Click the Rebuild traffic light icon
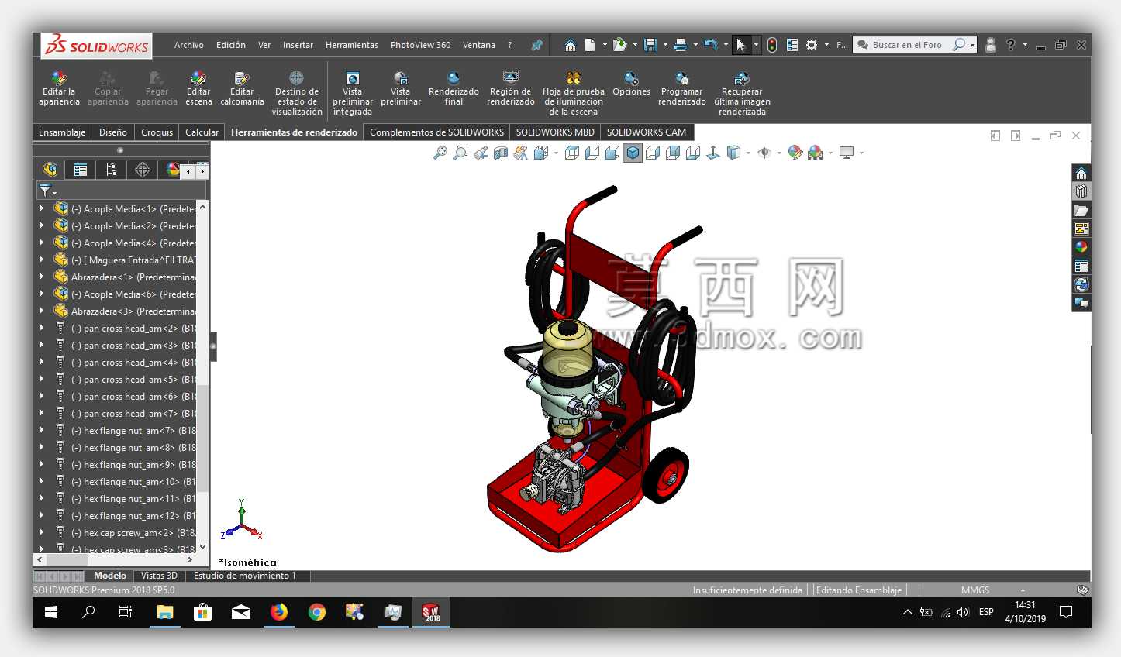Screen dimensions: 1121x657 [772, 45]
